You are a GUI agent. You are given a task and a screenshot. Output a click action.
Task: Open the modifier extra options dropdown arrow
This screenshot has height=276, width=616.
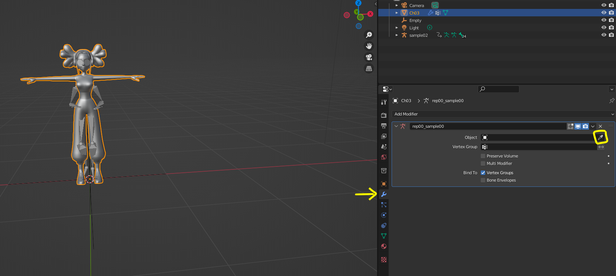pyautogui.click(x=593, y=126)
